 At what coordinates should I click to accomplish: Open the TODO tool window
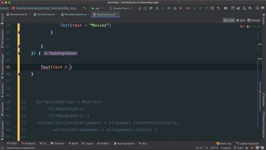tap(12, 143)
